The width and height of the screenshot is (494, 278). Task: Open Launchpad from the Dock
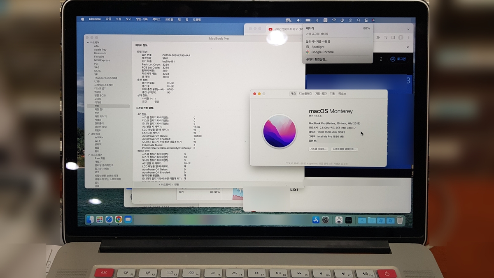99,220
